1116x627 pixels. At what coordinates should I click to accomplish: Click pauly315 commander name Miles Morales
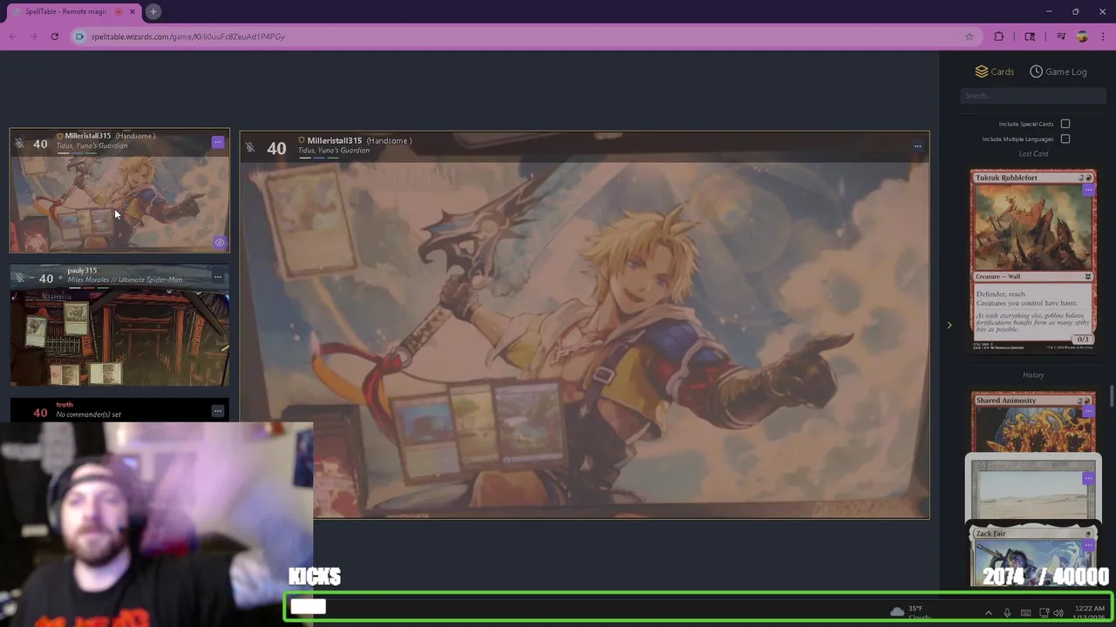(x=125, y=280)
